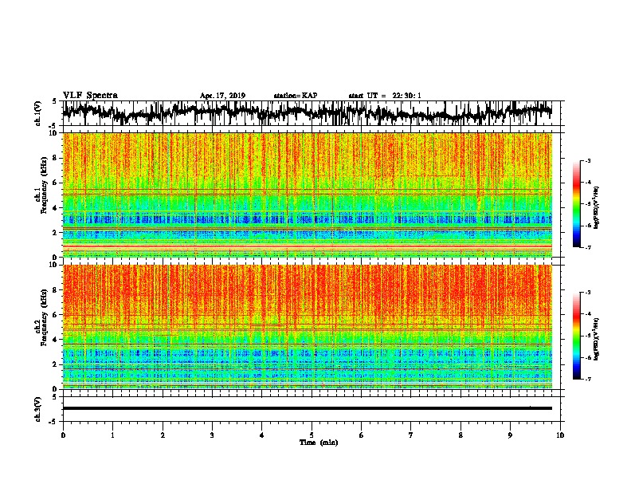Click the "station=KAP" header label
The image size is (631, 488).
[296, 96]
